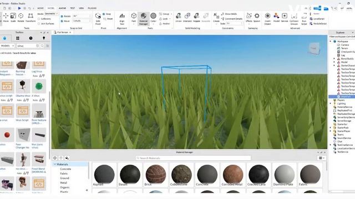Toggle the Move snap checkbox

(x=62, y=21)
